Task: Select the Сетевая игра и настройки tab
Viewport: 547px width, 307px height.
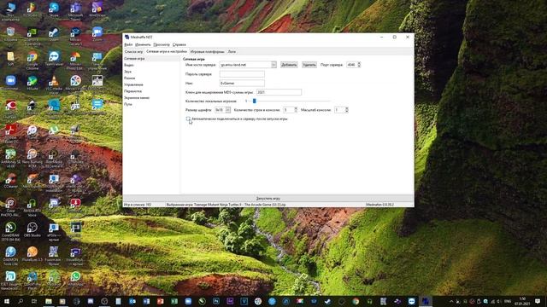Action: [167, 51]
